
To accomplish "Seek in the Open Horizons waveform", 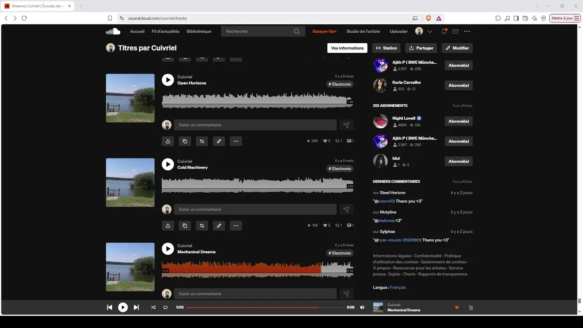I will pos(257,101).
